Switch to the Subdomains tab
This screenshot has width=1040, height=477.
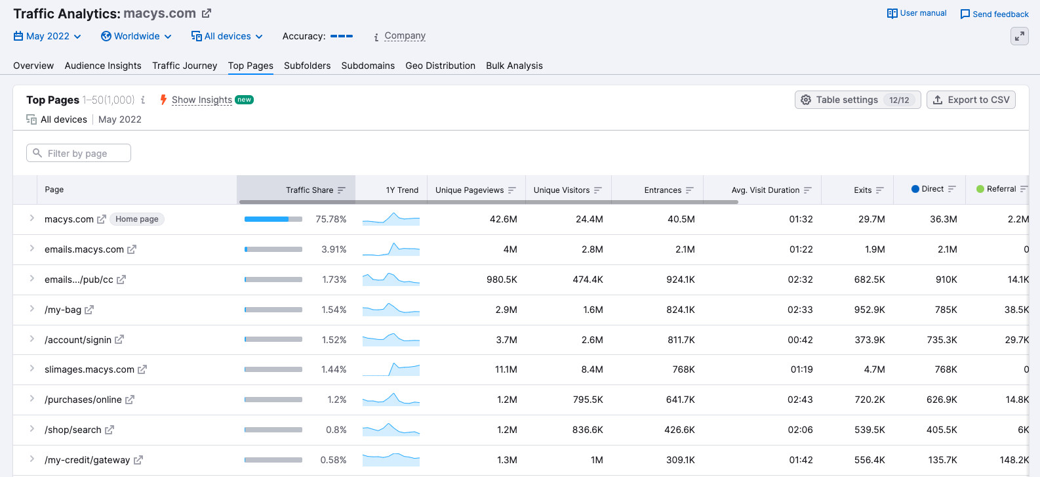point(368,66)
